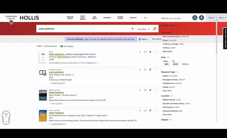The height and width of the screenshot is (138, 227).
Task: Click Sign in link in affiliates banner
Action: coord(143,39)
